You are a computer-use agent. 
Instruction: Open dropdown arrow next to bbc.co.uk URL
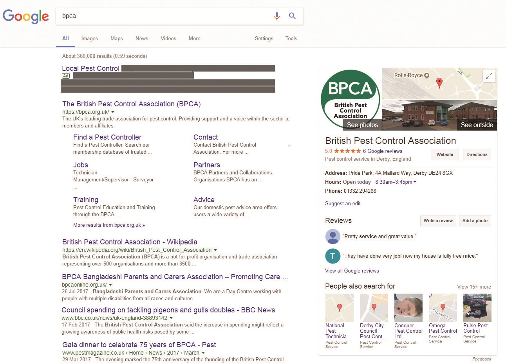click(x=171, y=318)
